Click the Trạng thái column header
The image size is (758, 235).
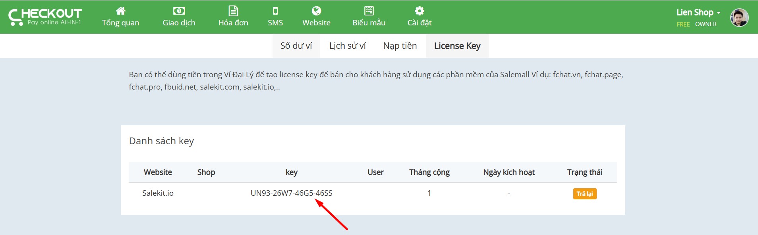point(585,172)
